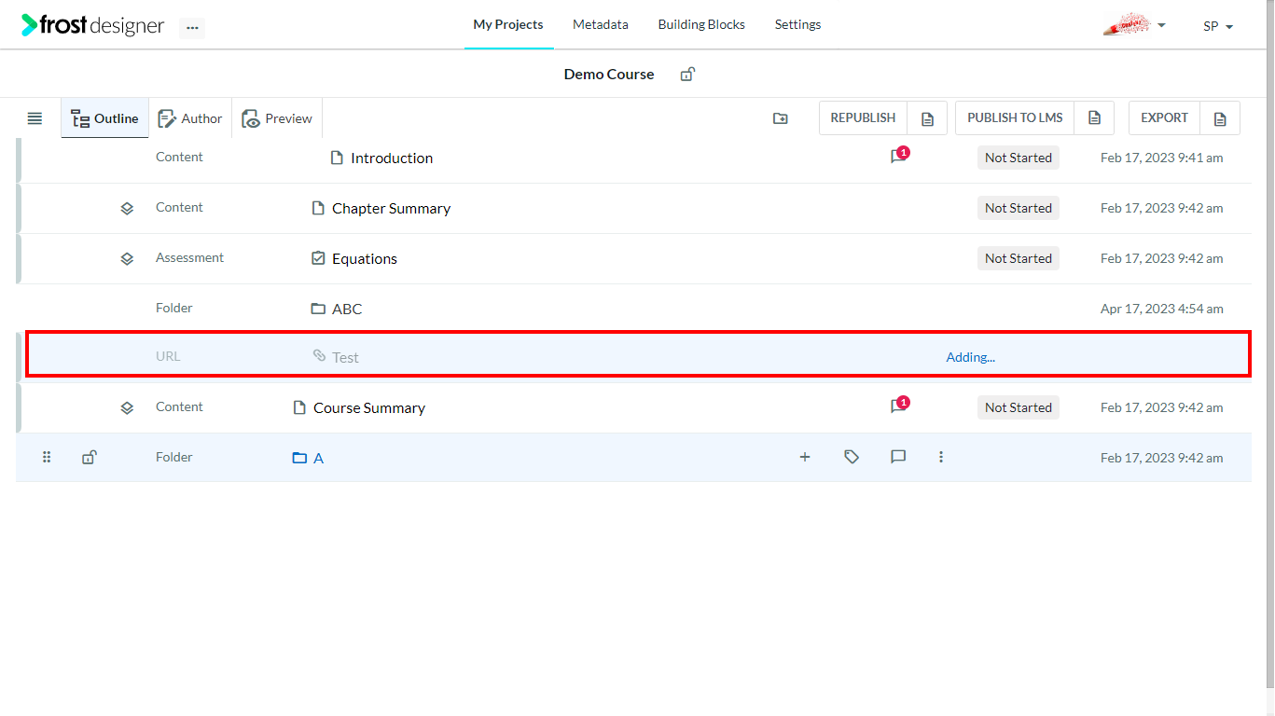Open the Course Summary page
Viewport: 1275px width, 716px height.
point(368,407)
